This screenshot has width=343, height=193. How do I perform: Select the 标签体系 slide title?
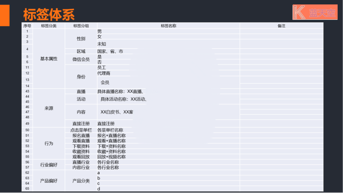[49, 14]
